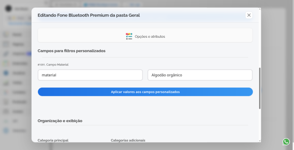The image size is (294, 150).
Task: Click 'Campos para filtros personalizados' heading
Action: coord(72,51)
